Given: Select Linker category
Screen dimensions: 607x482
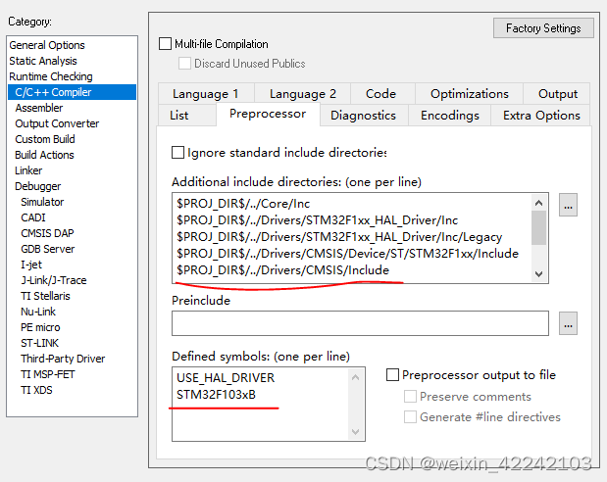Looking at the screenshot, I should (72, 170).
